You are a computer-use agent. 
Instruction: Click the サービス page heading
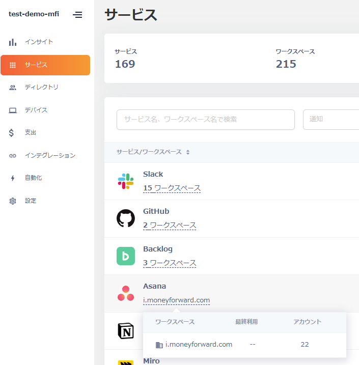(x=131, y=15)
